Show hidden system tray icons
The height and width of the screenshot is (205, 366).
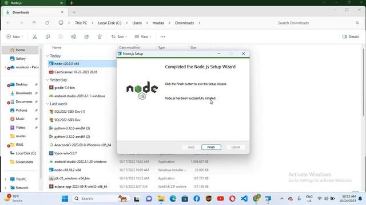click(282, 199)
